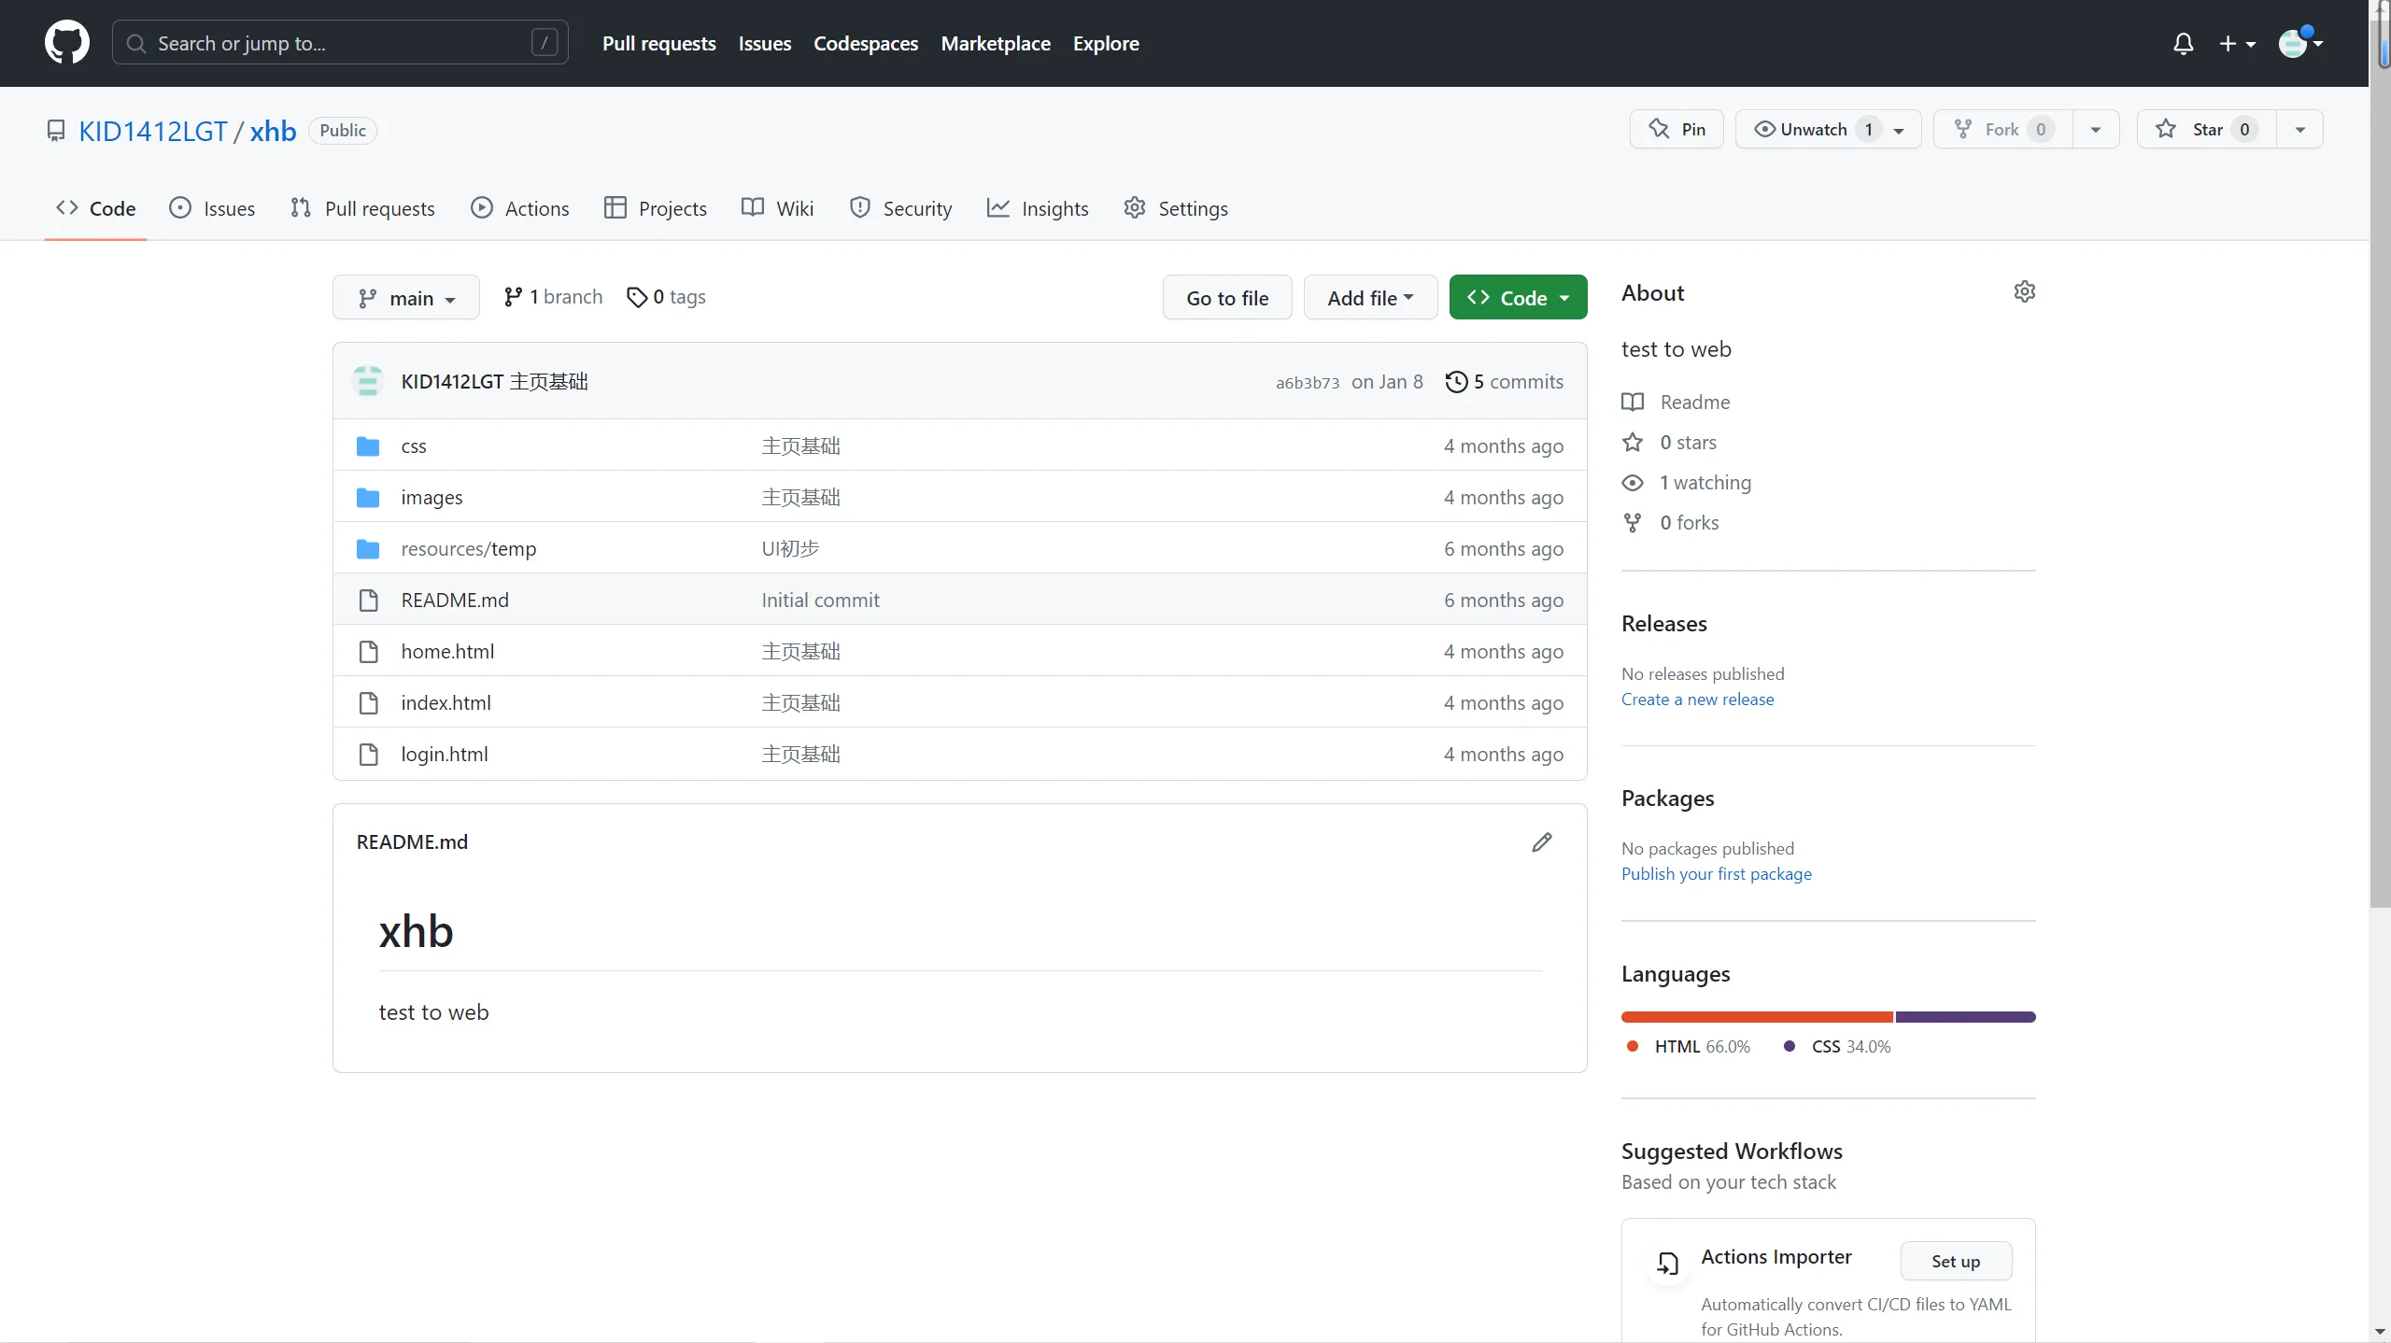Click the images folder icon

point(368,498)
